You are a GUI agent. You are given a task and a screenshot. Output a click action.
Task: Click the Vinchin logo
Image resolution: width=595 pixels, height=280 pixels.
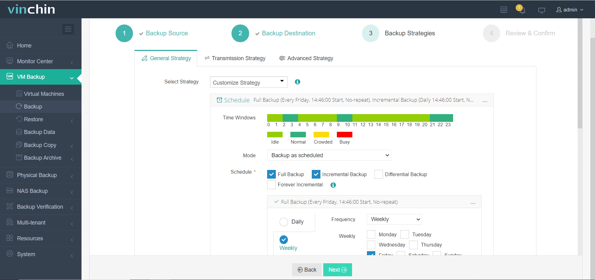click(31, 9)
